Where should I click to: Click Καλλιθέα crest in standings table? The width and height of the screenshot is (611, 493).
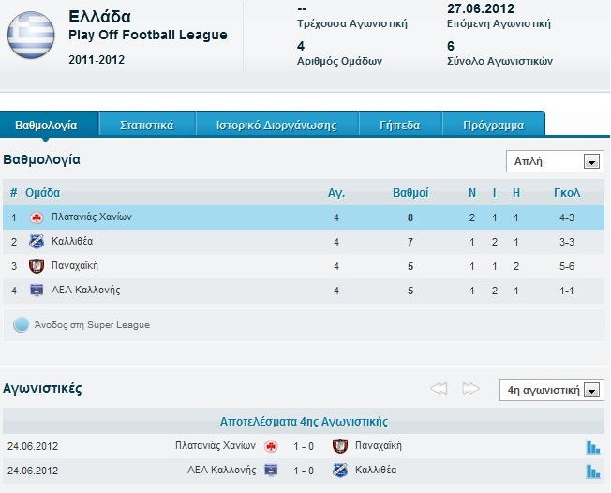pos(37,242)
